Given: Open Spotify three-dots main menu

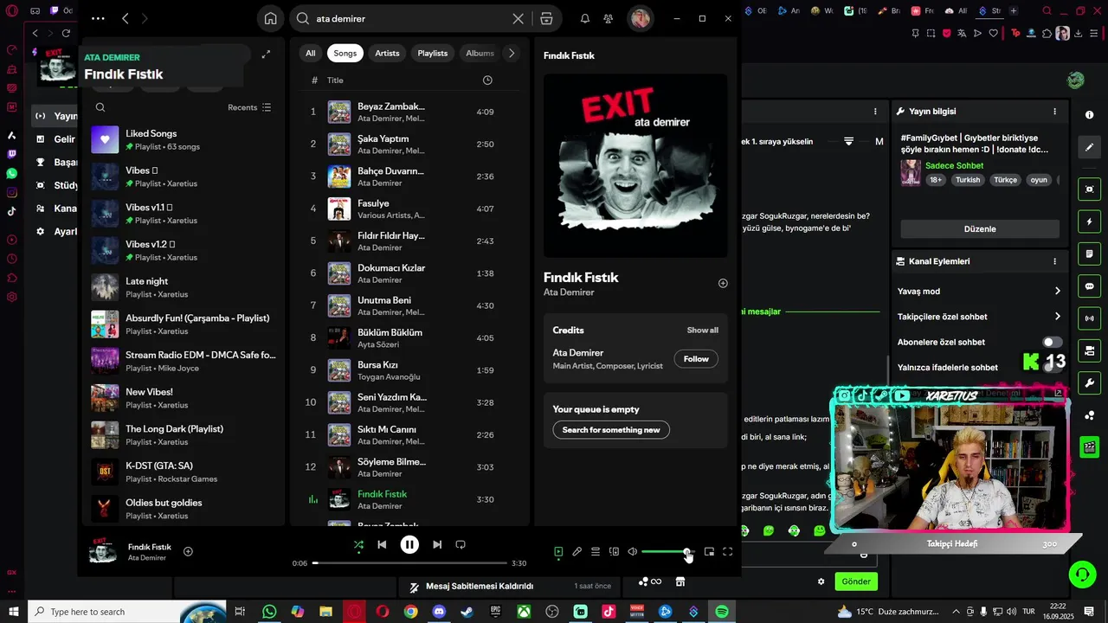Looking at the screenshot, I should (x=98, y=18).
